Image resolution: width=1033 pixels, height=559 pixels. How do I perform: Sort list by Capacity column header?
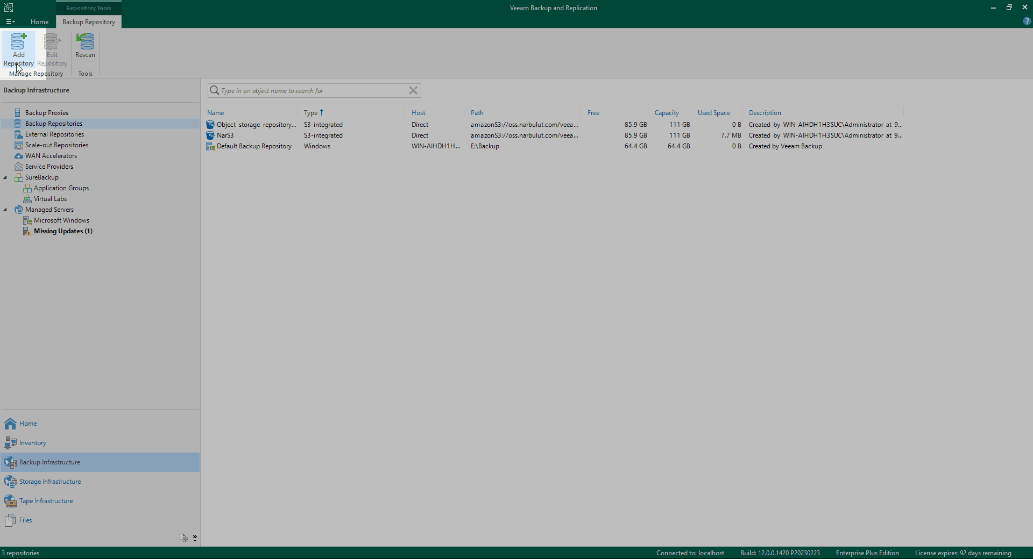click(x=666, y=113)
